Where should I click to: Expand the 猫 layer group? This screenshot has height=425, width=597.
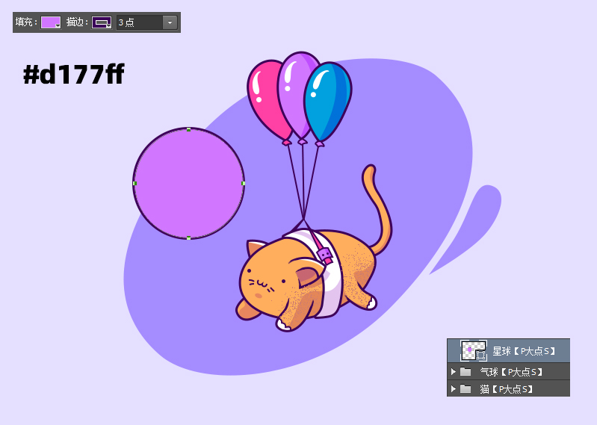[x=454, y=388]
